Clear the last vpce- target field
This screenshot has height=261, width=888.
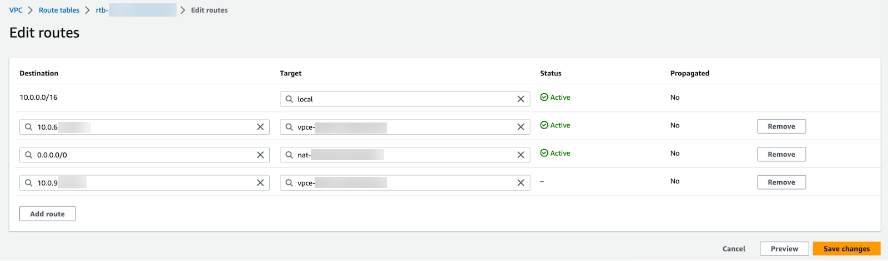521,183
